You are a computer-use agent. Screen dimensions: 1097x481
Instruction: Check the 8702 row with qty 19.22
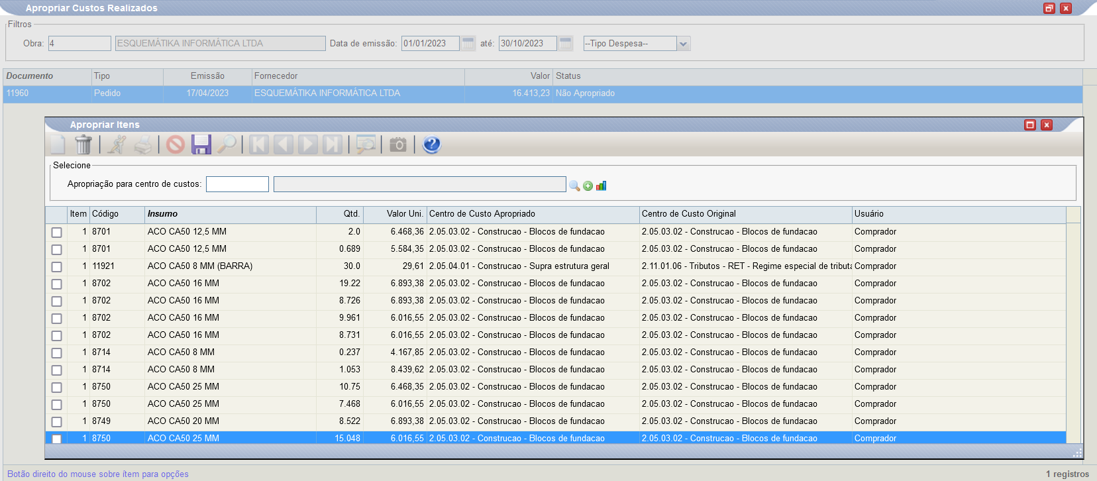point(56,284)
